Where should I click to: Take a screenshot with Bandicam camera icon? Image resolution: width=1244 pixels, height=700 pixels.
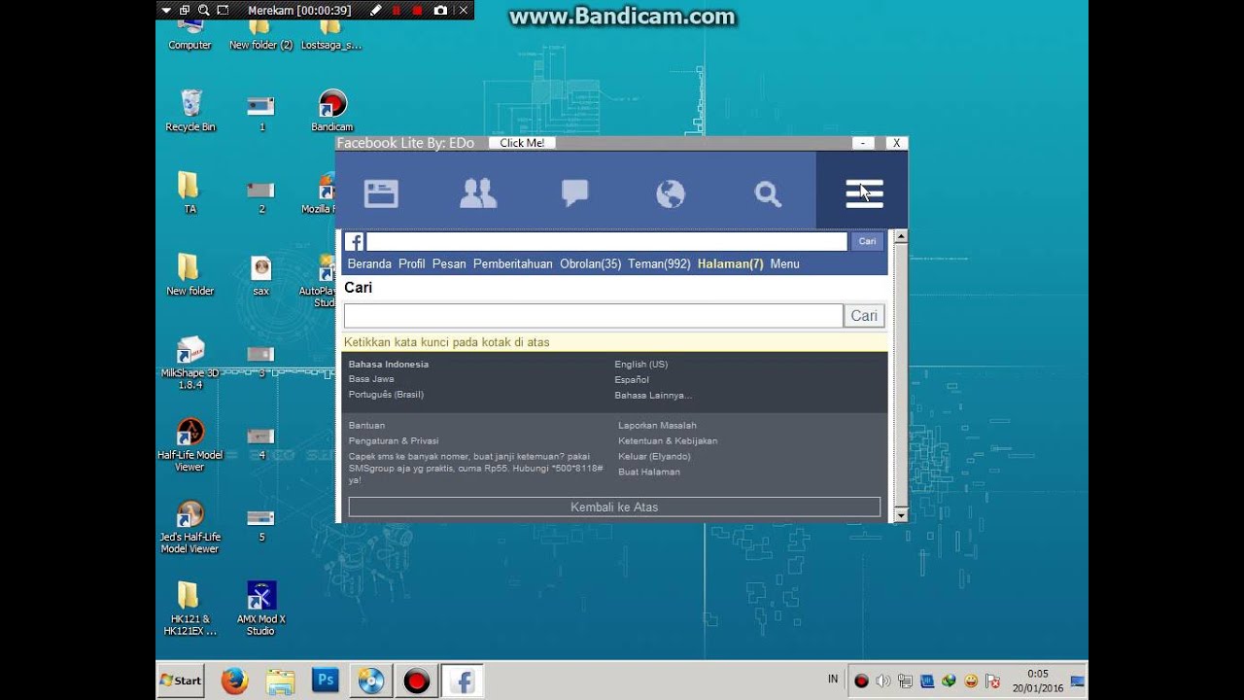[440, 10]
